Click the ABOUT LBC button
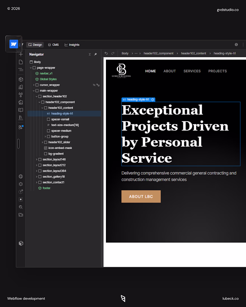The height and width of the screenshot is (307, 246). (x=141, y=196)
